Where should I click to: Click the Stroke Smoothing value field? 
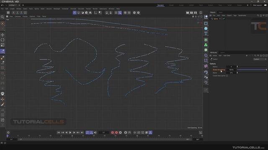tap(231, 70)
